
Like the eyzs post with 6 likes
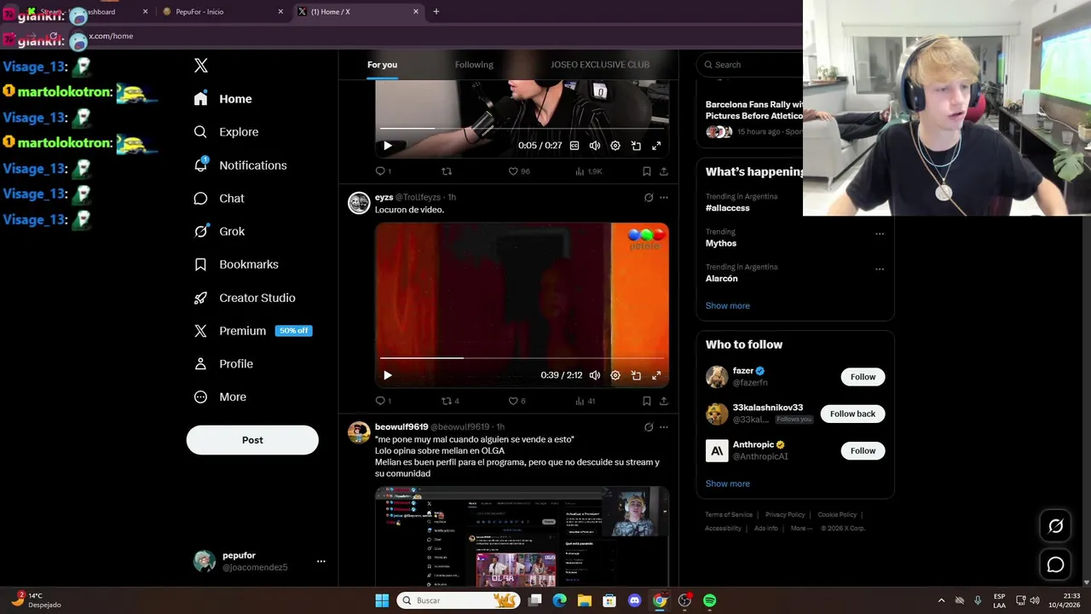[517, 401]
